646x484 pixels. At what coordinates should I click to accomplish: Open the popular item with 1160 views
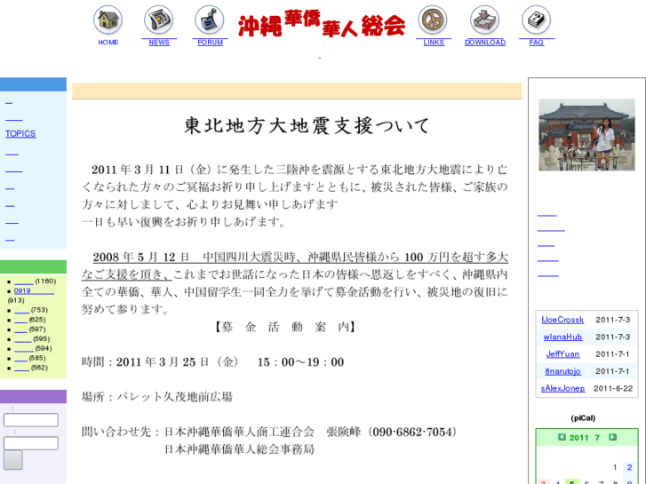pyautogui.click(x=23, y=282)
